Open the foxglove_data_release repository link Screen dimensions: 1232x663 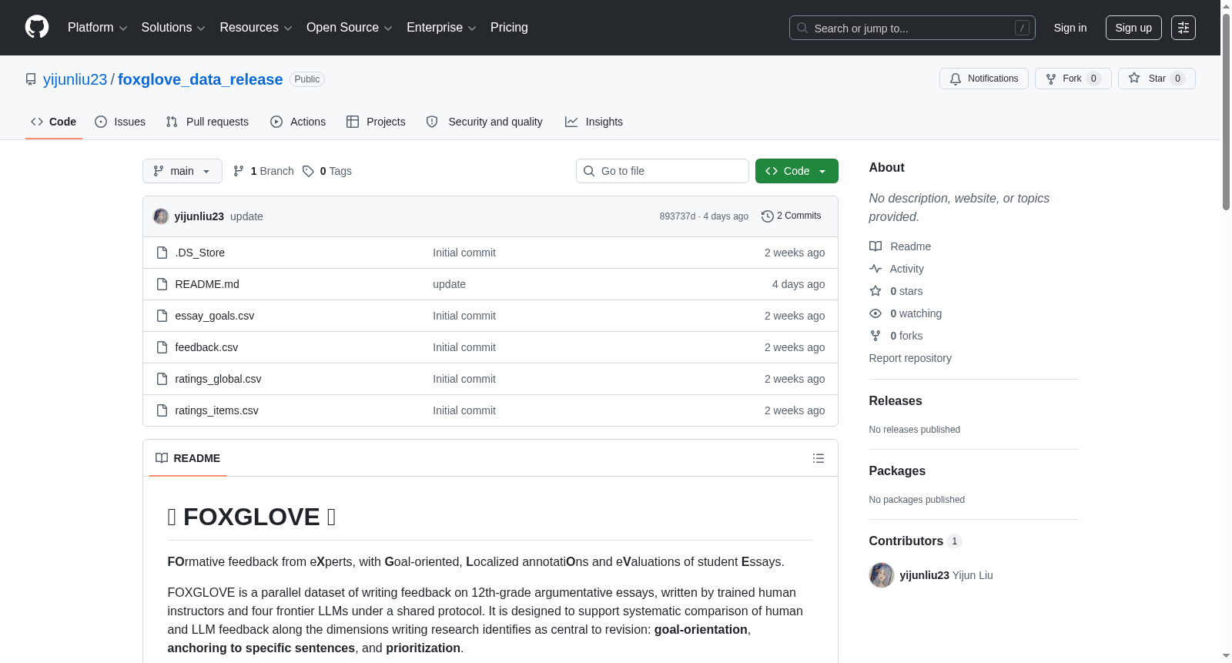tap(200, 79)
